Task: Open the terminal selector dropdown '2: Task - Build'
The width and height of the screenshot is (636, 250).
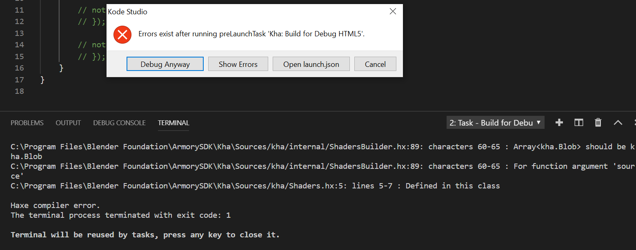Action: tap(496, 123)
